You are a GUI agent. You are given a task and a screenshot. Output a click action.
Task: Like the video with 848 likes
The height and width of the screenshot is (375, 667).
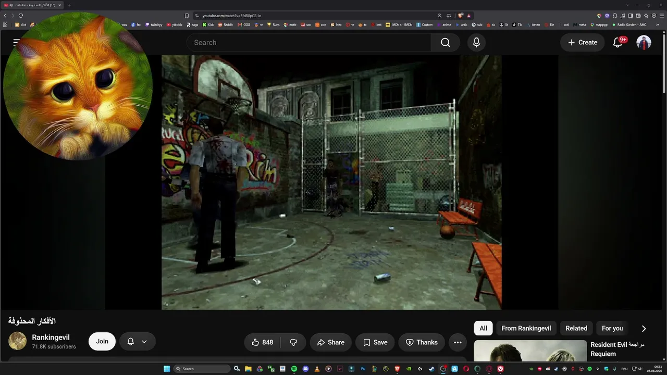(263, 342)
